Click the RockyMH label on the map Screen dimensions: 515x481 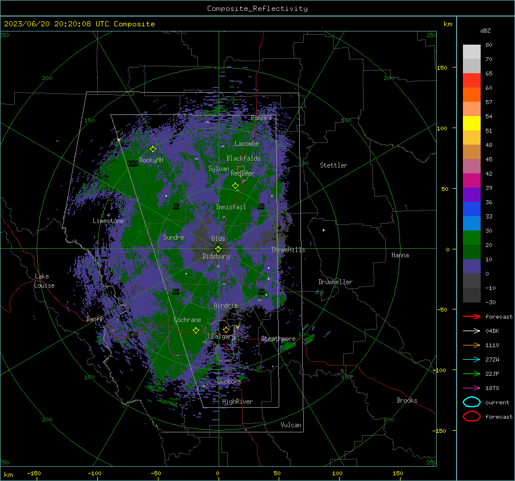click(x=151, y=160)
